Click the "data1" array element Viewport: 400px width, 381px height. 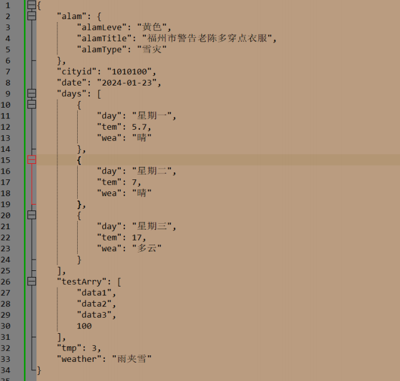(94, 292)
